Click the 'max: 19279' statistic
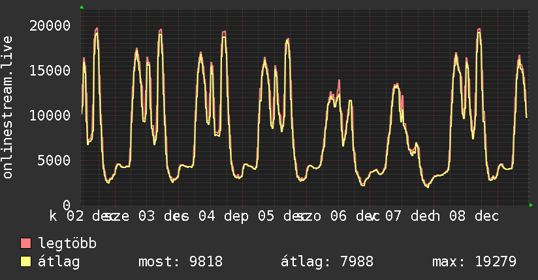The width and height of the screenshot is (538, 280). 474,262
